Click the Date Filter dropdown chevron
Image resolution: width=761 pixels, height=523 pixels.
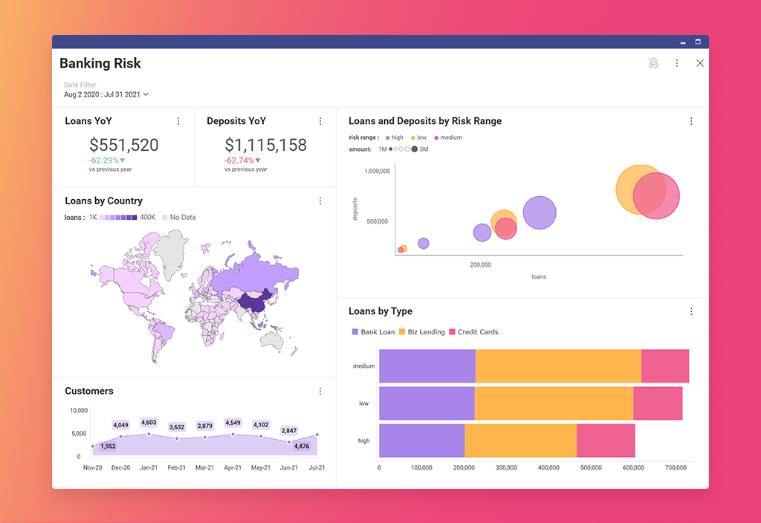pyautogui.click(x=146, y=94)
